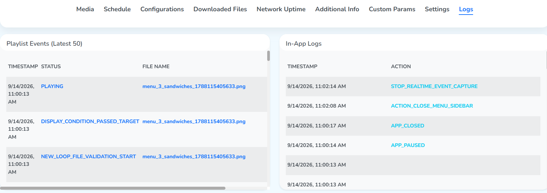Select the Logs tab
This screenshot has height=193, width=547.
pos(466,9)
